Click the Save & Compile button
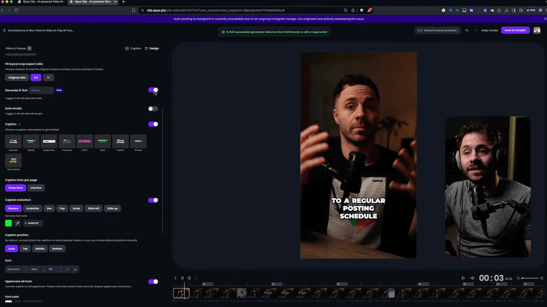 [515, 30]
